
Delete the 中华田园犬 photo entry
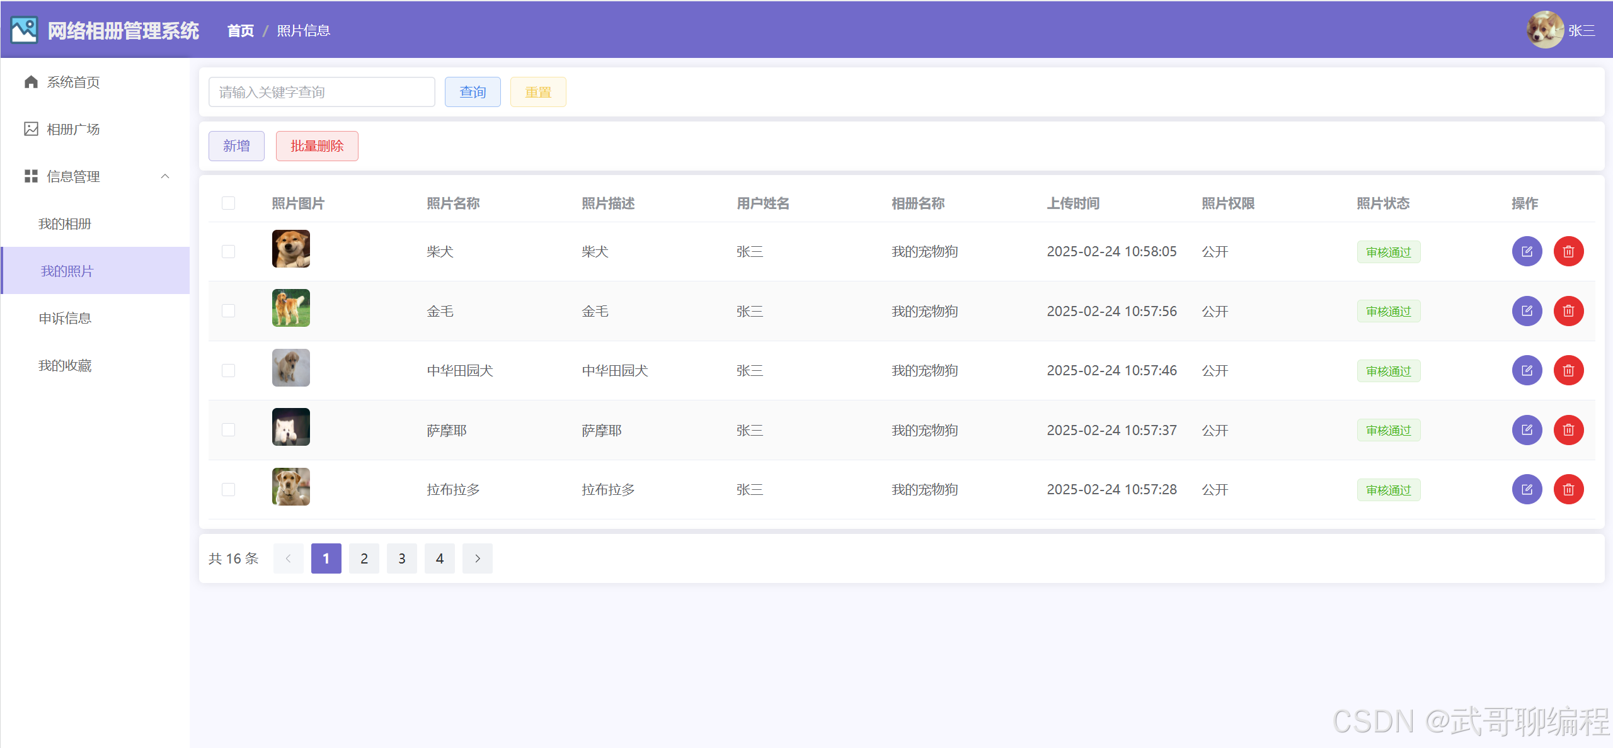1568,370
